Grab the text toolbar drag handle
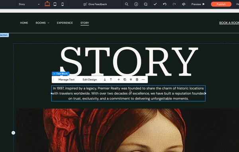This screenshot has height=152, width=239. (53, 80)
